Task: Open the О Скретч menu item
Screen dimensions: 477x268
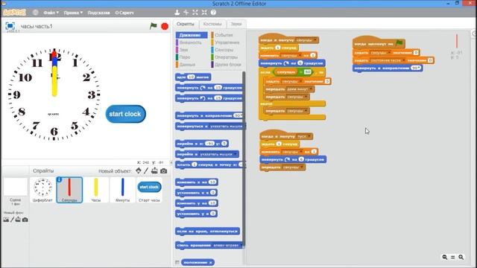Action: pos(124,13)
